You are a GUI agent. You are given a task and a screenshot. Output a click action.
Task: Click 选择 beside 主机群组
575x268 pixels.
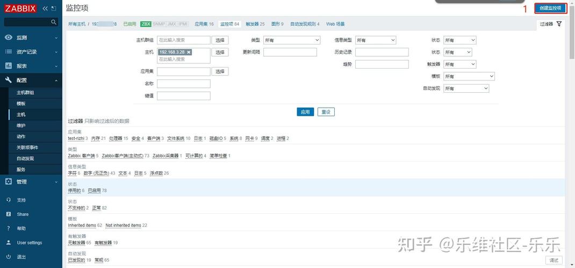tap(220, 40)
